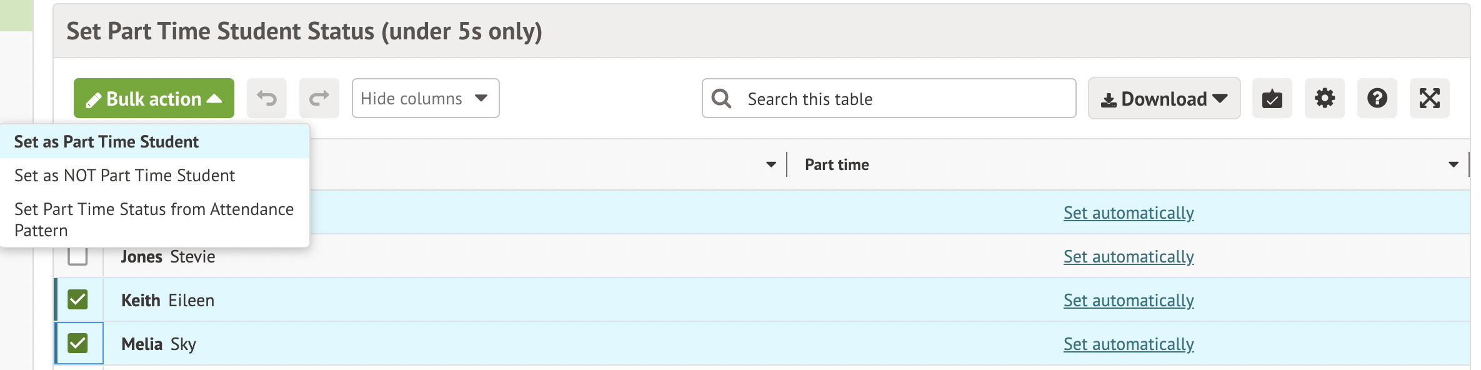Viewport: 1481px width, 370px height.
Task: Open the help question mark icon
Action: [1377, 98]
